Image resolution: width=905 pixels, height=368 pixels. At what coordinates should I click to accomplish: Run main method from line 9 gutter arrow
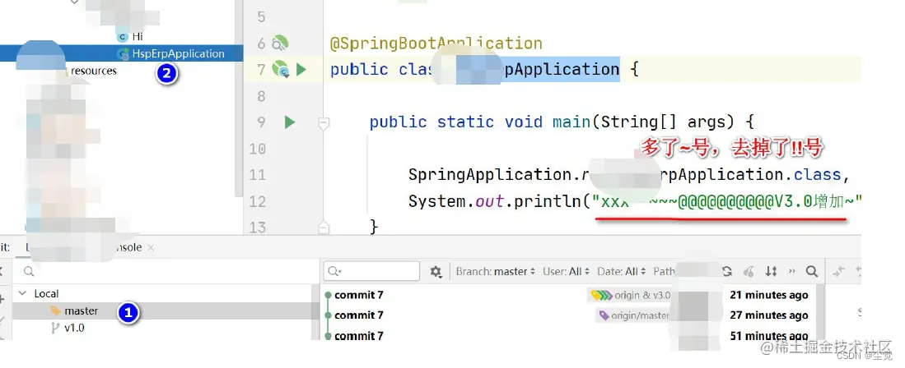(290, 122)
